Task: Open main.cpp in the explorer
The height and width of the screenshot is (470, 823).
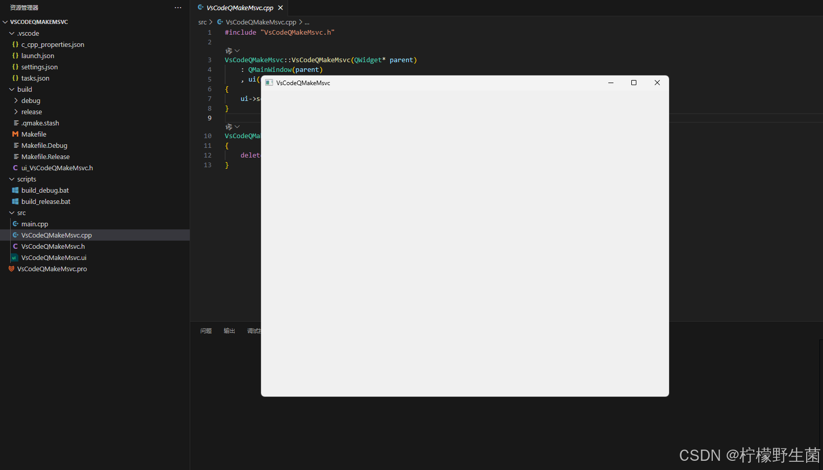Action: click(x=35, y=224)
